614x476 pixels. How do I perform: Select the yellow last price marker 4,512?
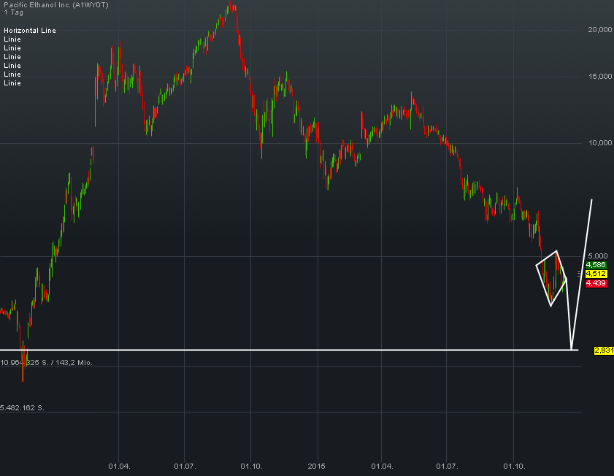(x=597, y=274)
